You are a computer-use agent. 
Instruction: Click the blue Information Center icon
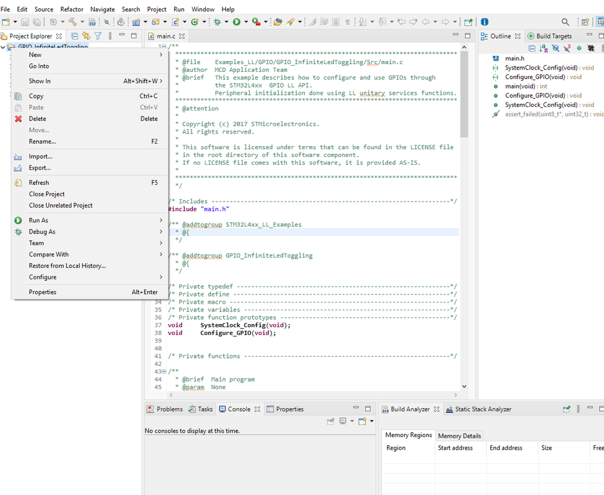coord(484,22)
